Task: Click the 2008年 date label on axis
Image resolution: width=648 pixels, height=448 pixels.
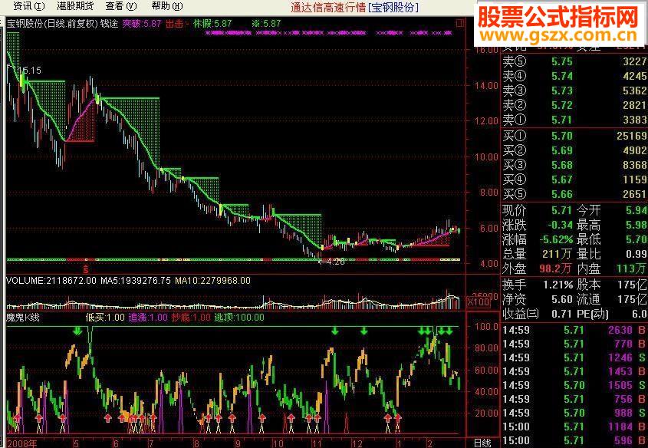Action: pos(22,443)
